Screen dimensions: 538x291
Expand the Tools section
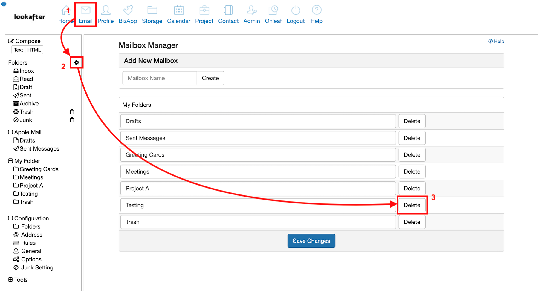tap(10, 280)
